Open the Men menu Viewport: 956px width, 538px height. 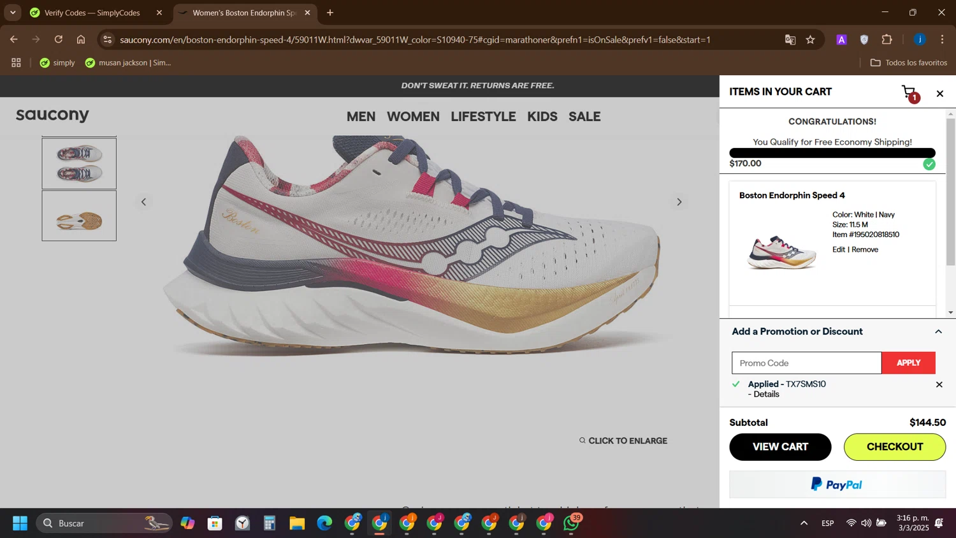coord(361,117)
